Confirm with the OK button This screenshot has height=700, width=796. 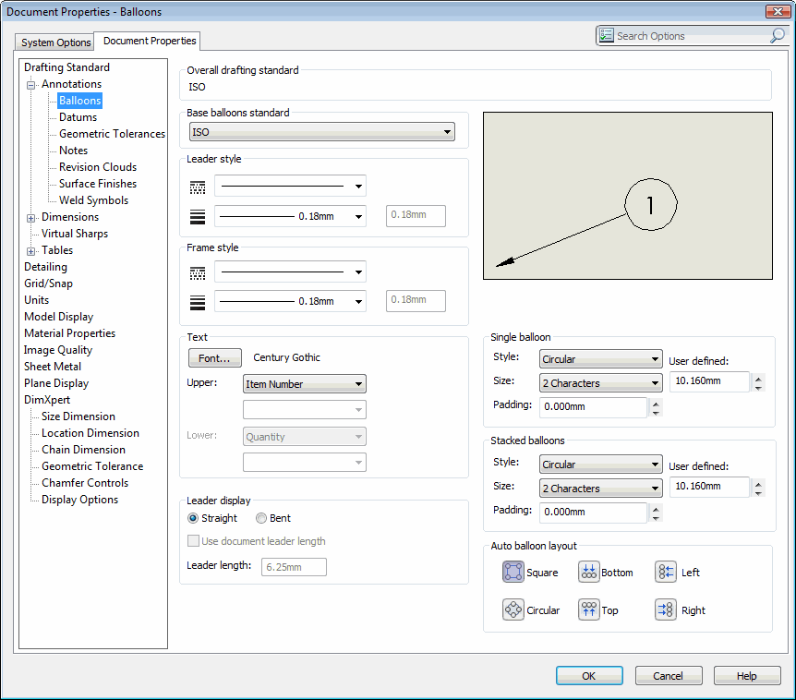[x=589, y=676]
